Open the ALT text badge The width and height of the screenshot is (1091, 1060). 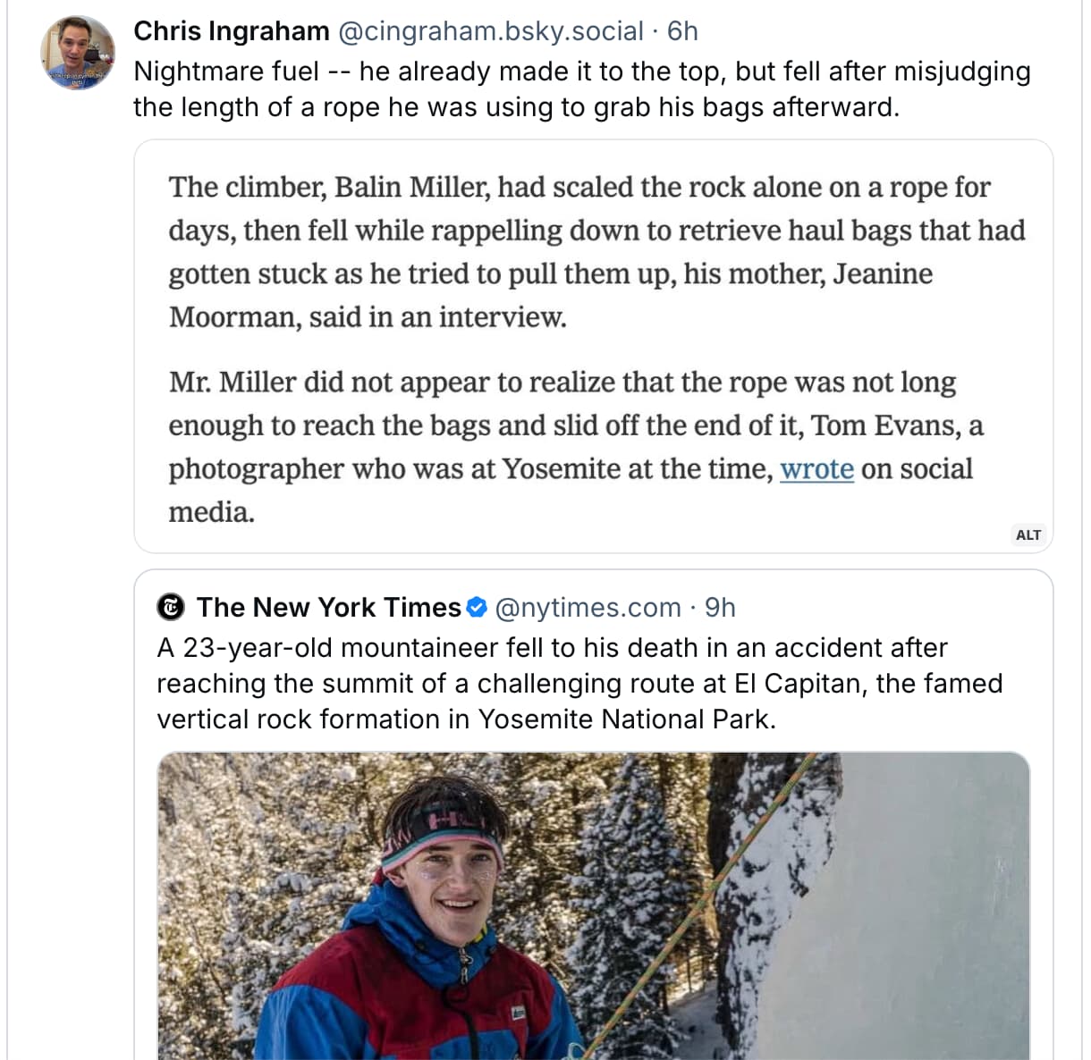[x=1028, y=534]
